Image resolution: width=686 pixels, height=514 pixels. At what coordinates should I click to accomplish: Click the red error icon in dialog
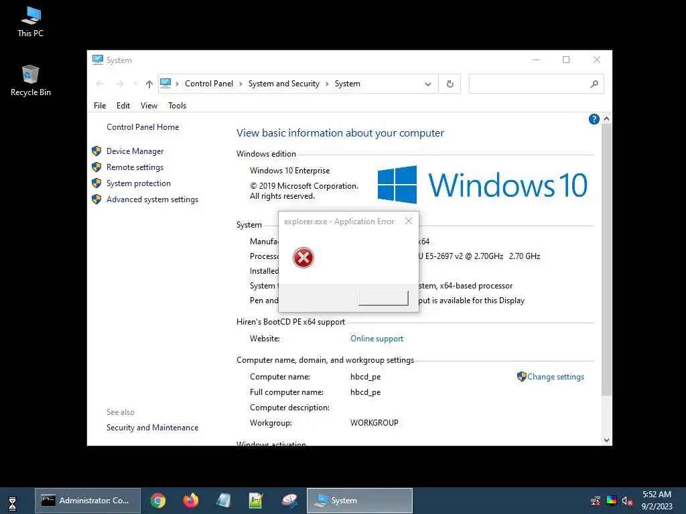[x=303, y=258]
